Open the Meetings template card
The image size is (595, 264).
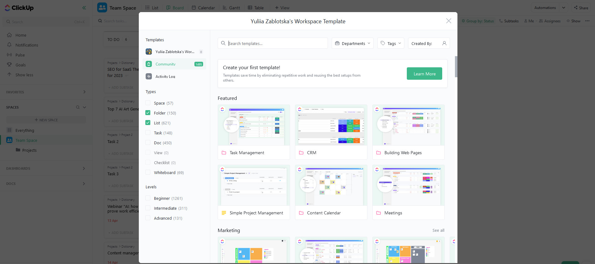coord(408,192)
